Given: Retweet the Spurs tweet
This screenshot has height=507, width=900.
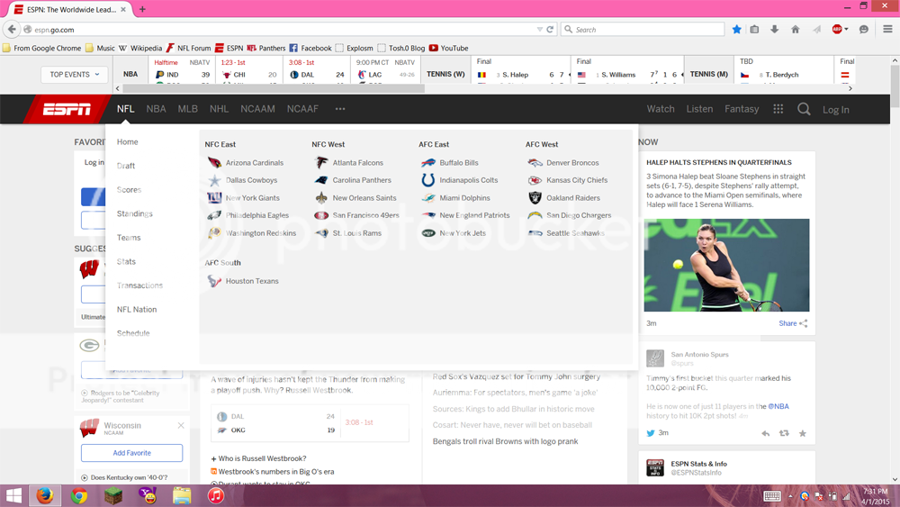Looking at the screenshot, I should 784,433.
